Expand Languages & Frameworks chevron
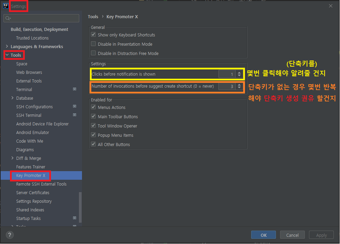Screen dimensions: 340x244 coord(7,46)
